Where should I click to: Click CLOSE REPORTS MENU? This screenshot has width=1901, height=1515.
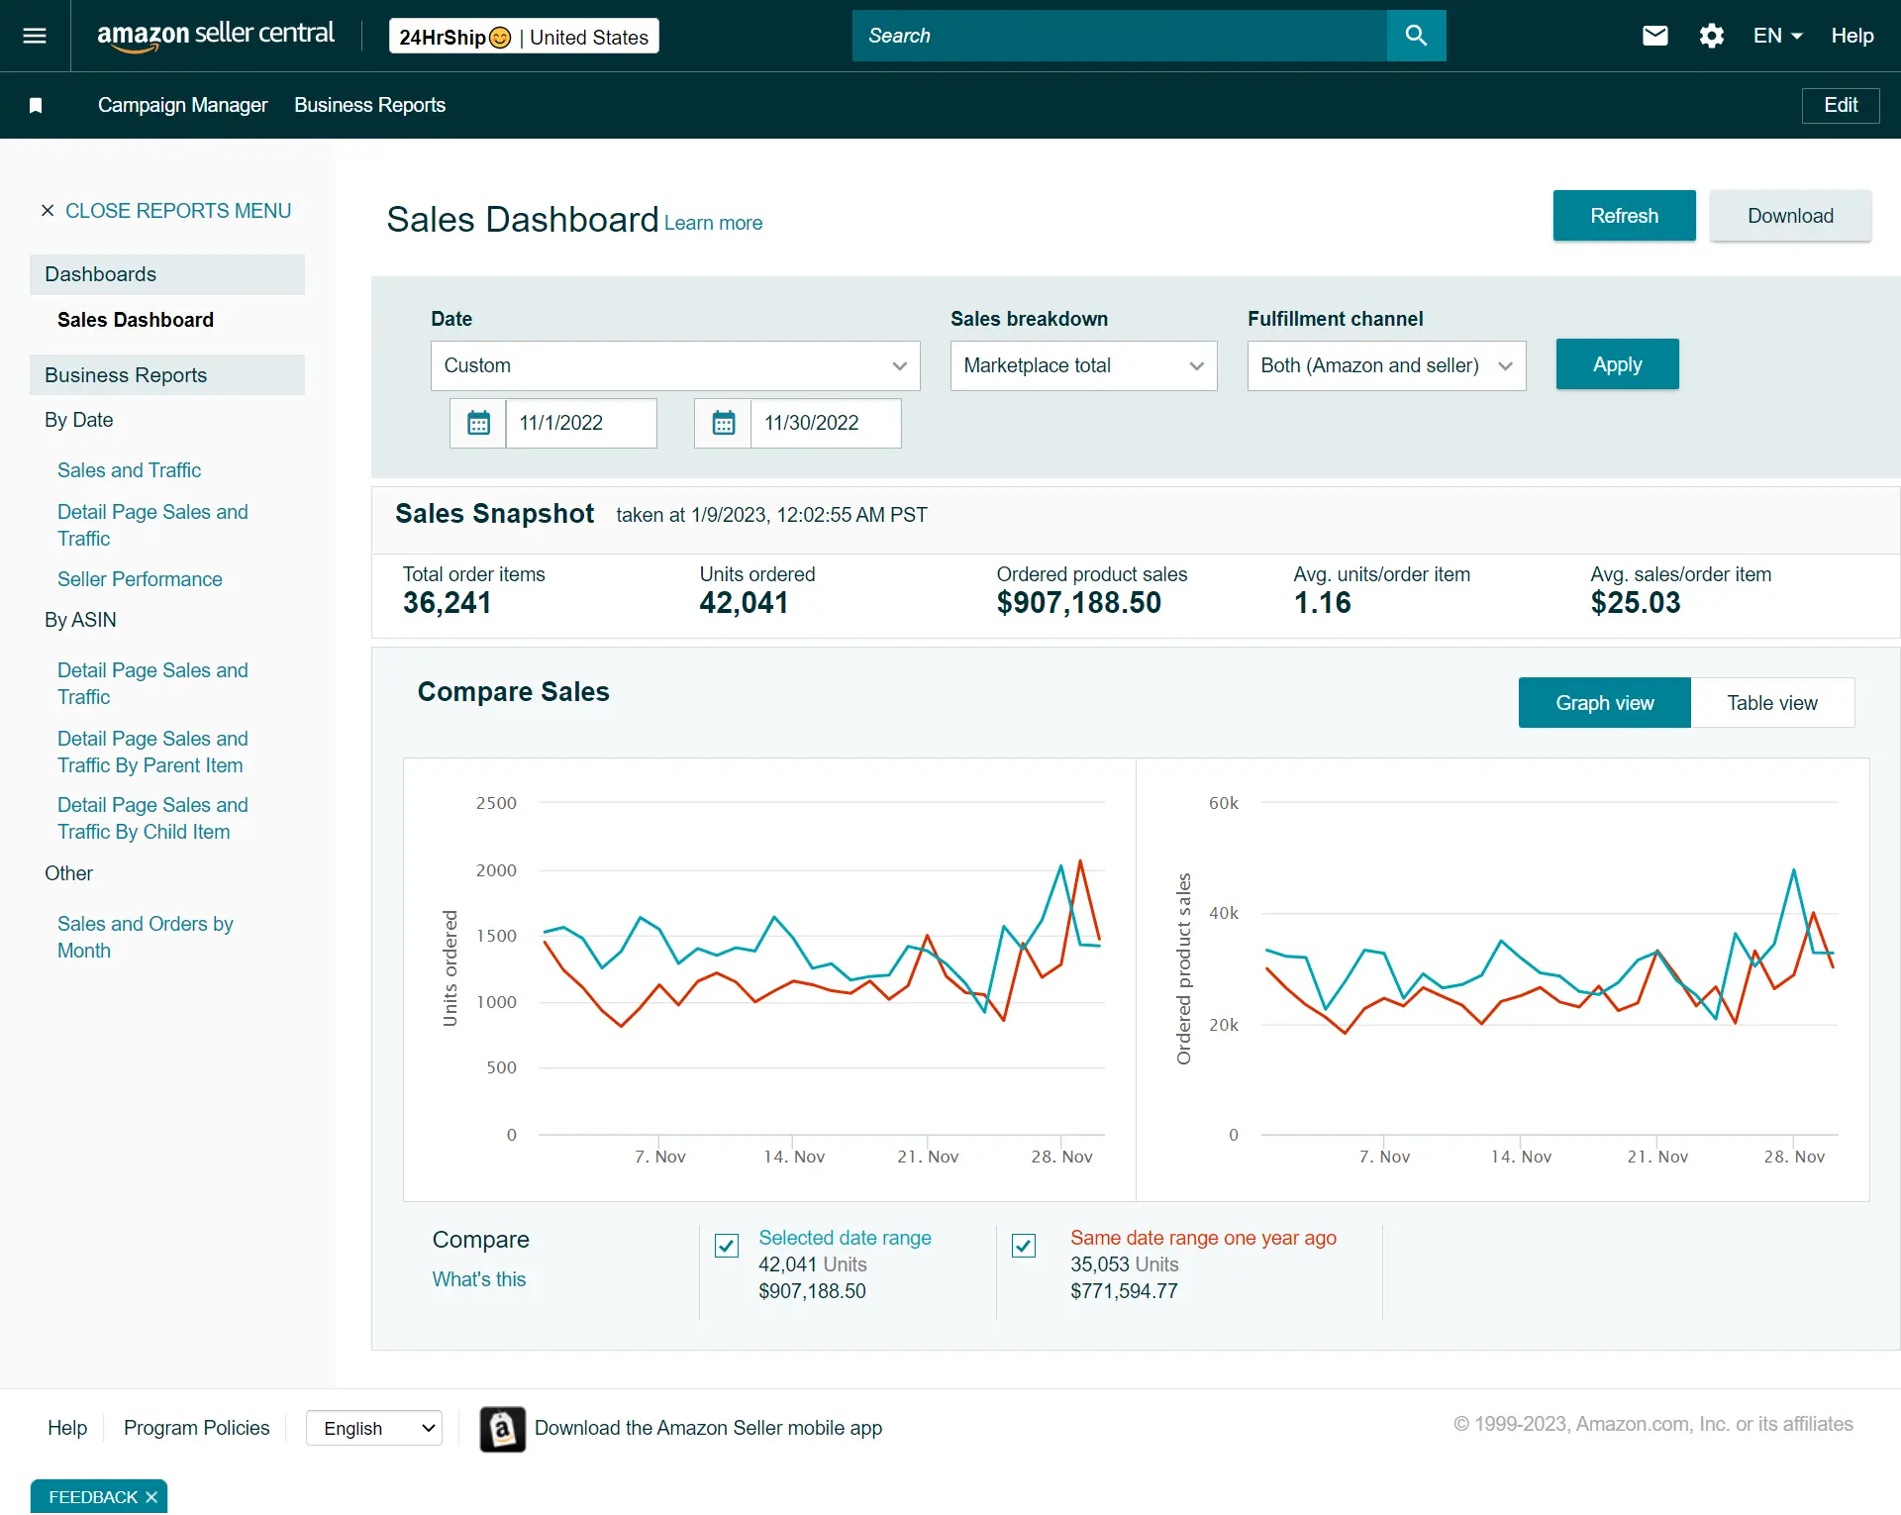click(165, 211)
